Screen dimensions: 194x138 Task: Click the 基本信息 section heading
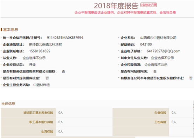pos(11,30)
